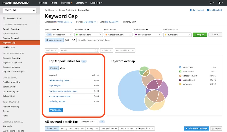Open the Sep 10, 2020 date dropdown
Screen dimensions: 227x132
pyautogui.click(x=112, y=22)
